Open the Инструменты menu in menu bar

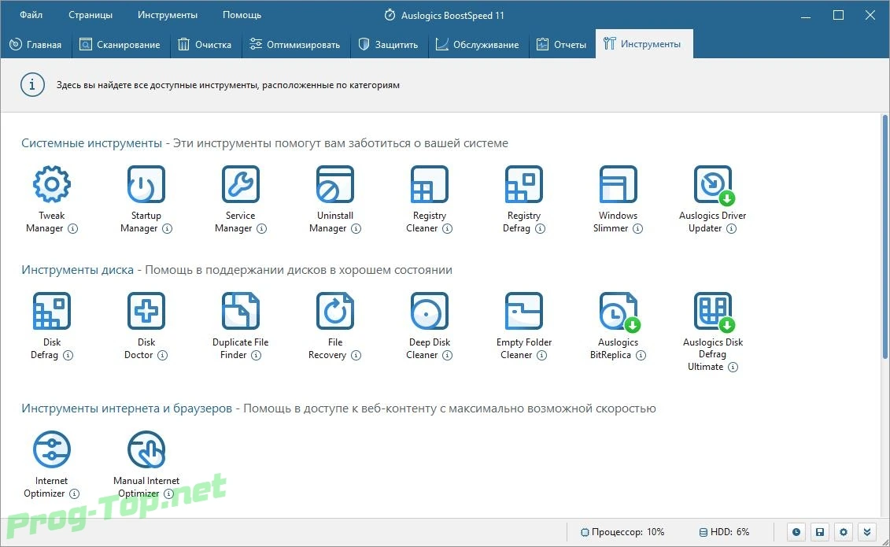[168, 15]
